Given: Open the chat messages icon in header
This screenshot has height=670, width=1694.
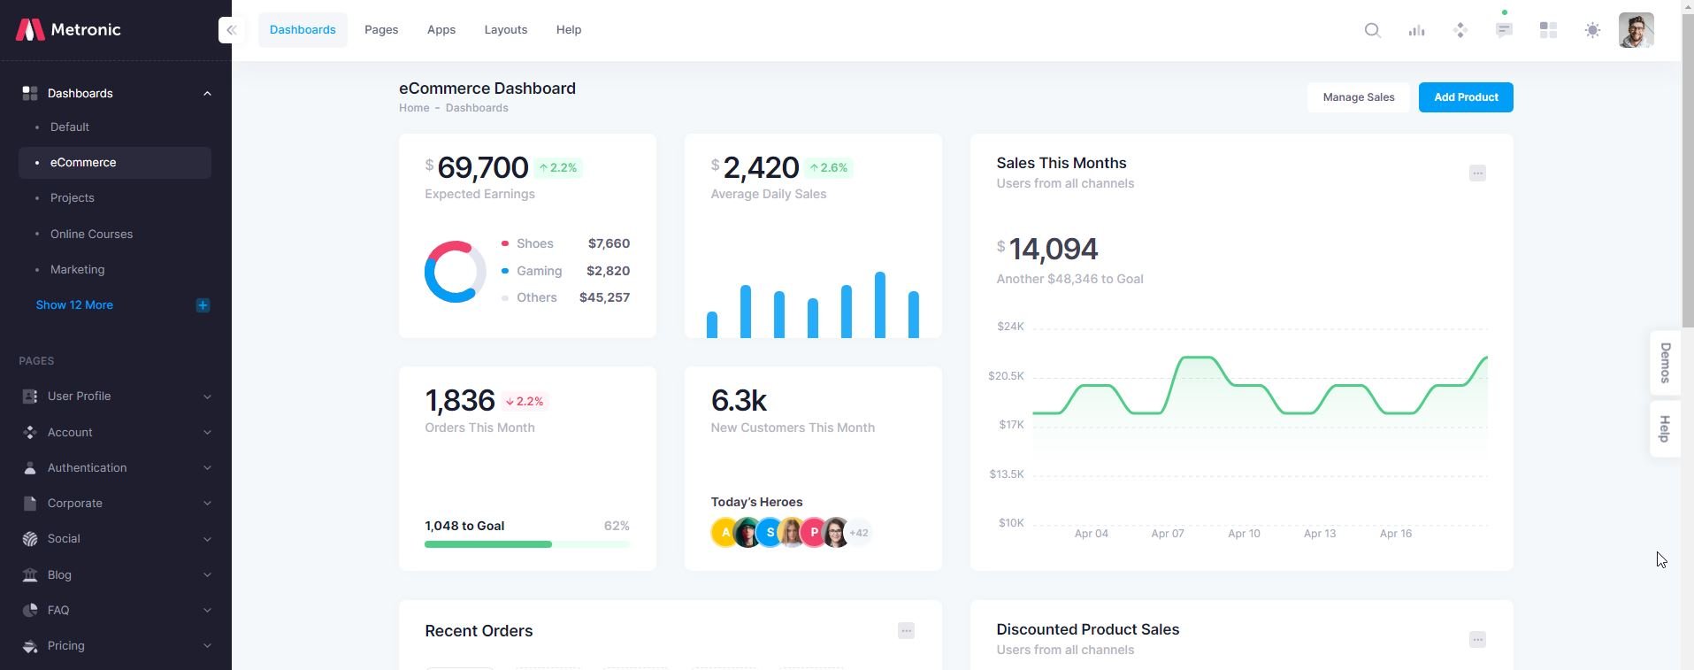Looking at the screenshot, I should click(x=1504, y=30).
